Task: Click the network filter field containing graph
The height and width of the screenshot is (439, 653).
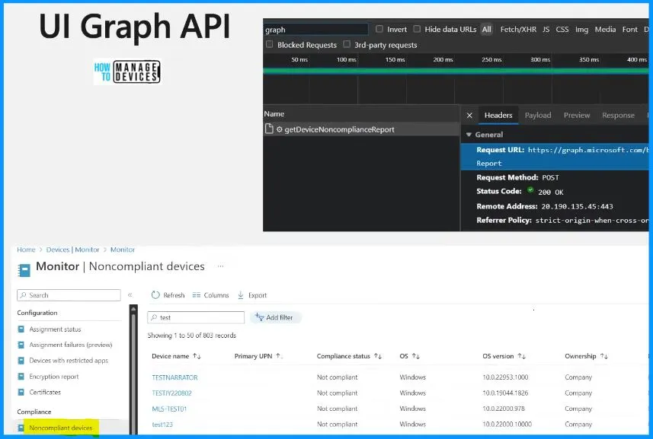Action: coord(315,30)
